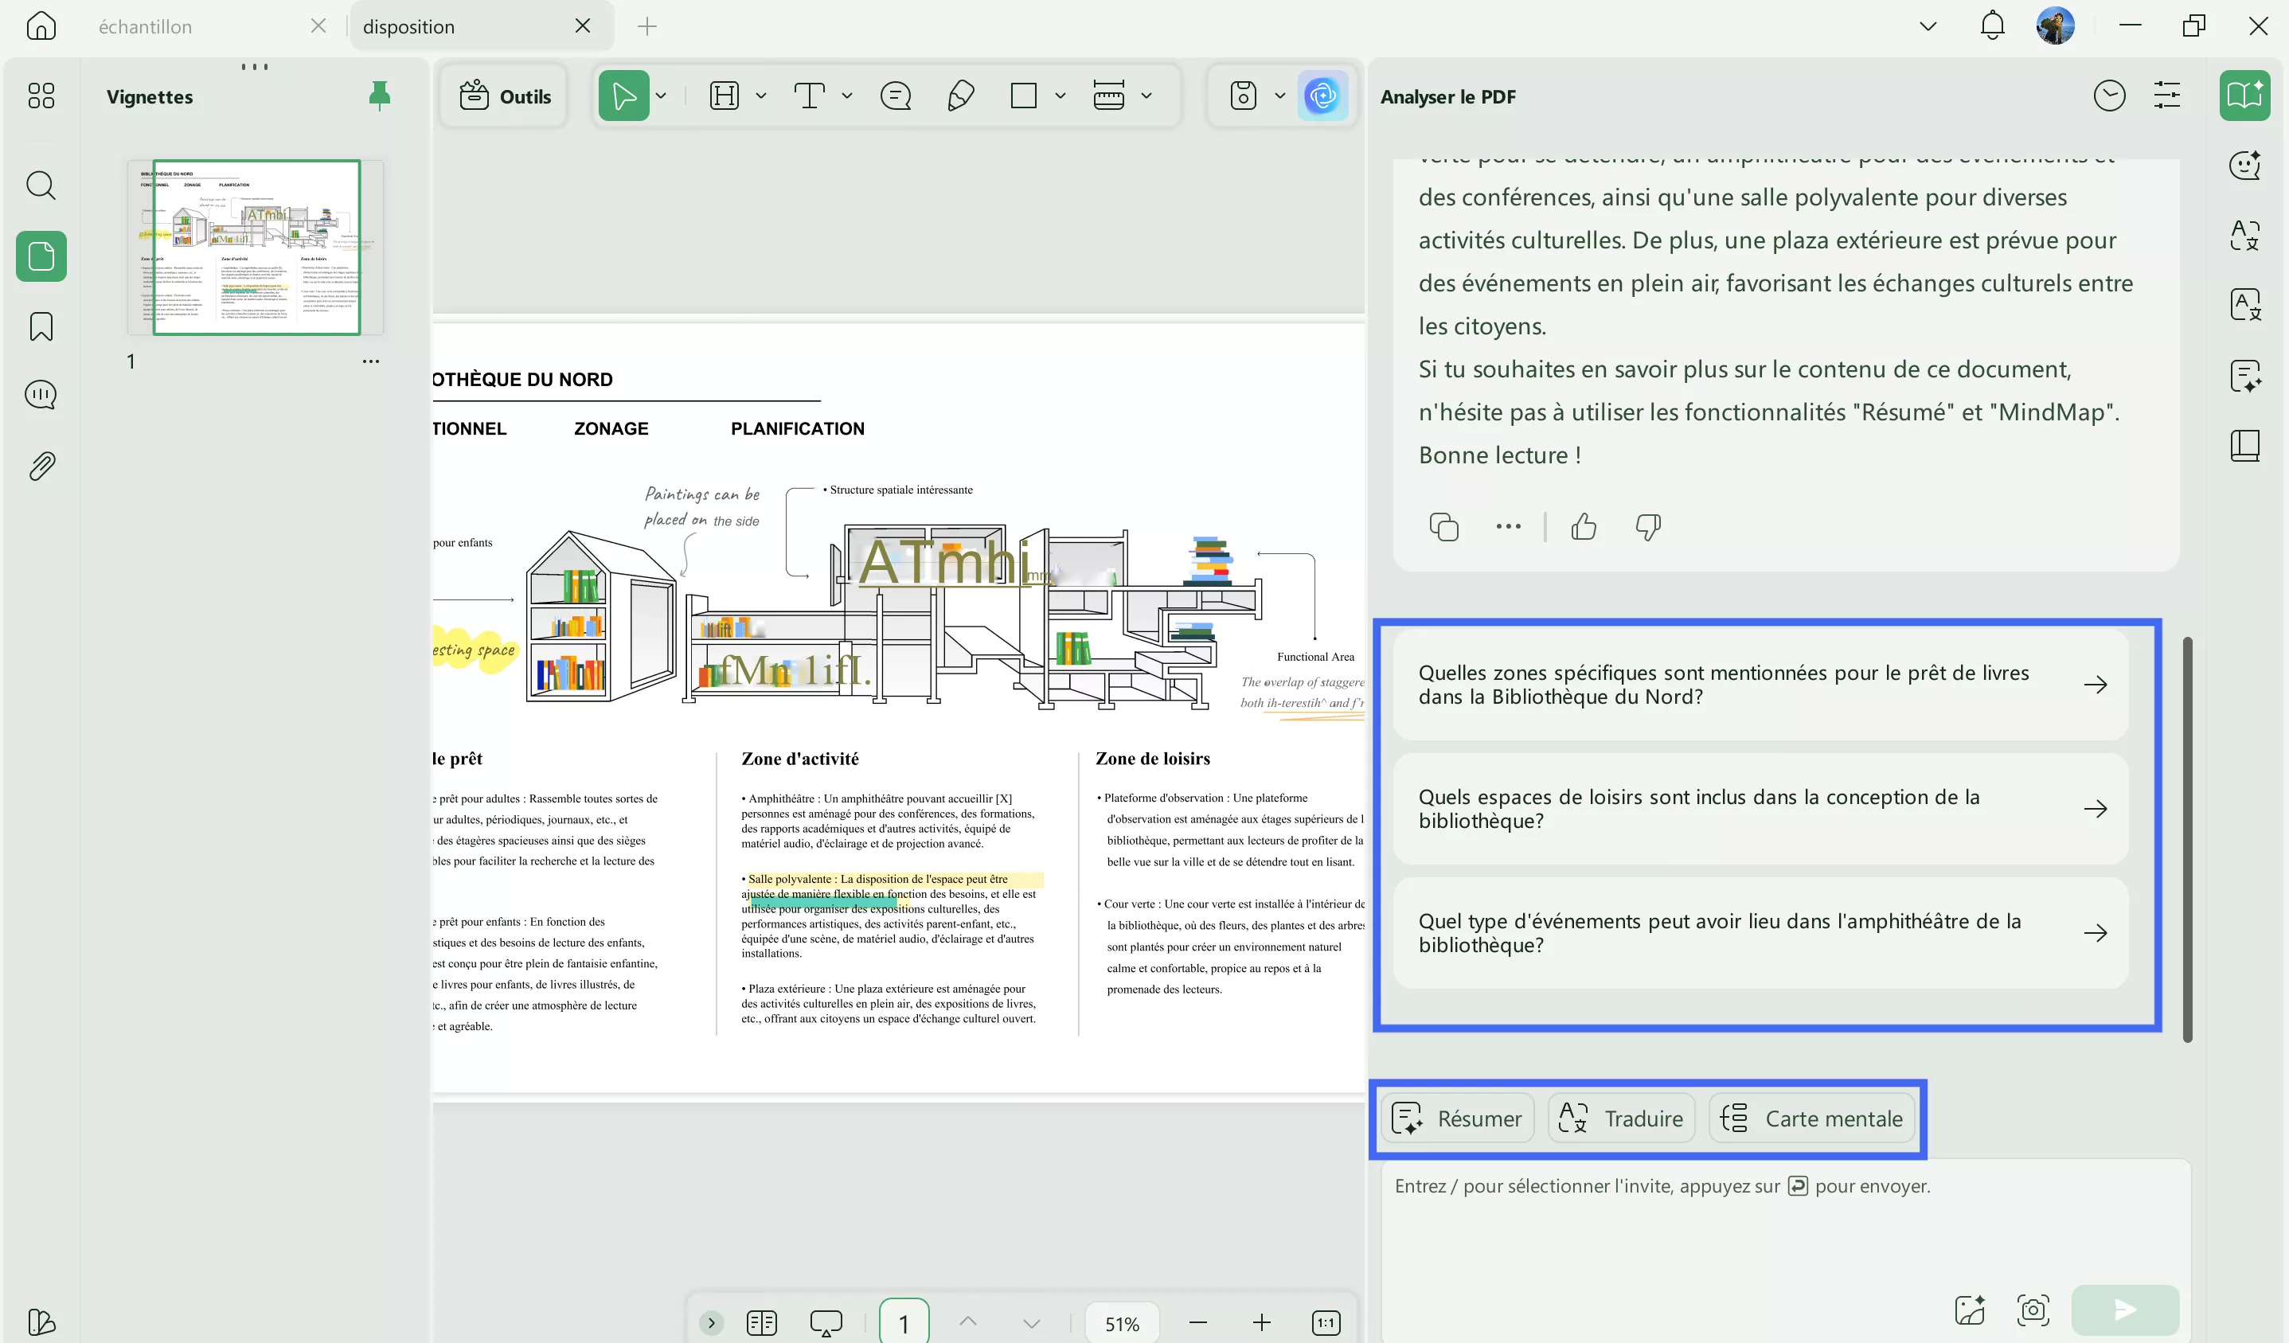Screen dimensions: 2289x1343
Task: Switch to the échantillon tab
Action: coord(146,26)
